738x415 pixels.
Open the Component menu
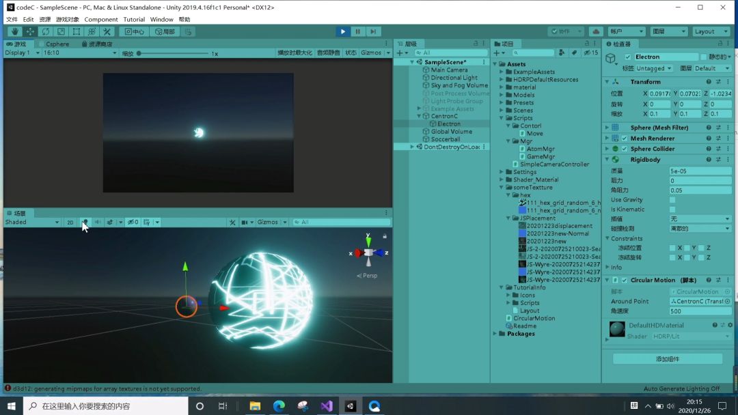tap(101, 20)
